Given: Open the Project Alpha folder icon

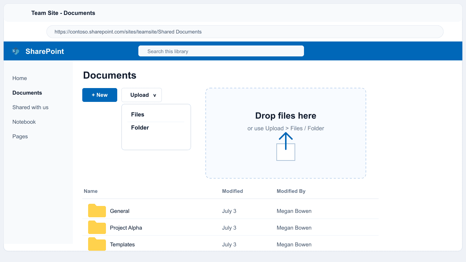Looking at the screenshot, I should click(97, 227).
